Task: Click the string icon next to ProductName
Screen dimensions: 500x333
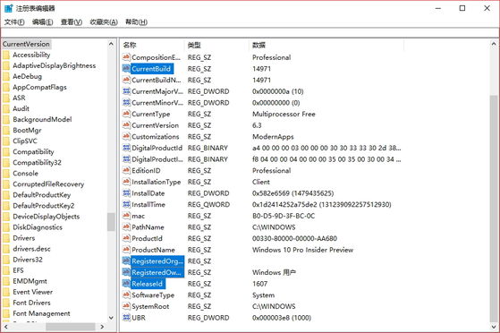Action: point(126,250)
